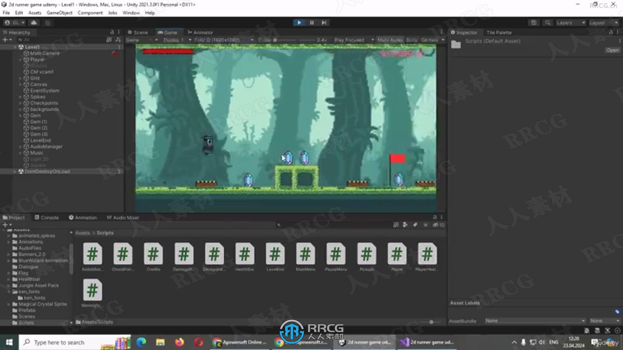Open the AssetBundle None dropdown
This screenshot has width=623, height=350.
535,321
